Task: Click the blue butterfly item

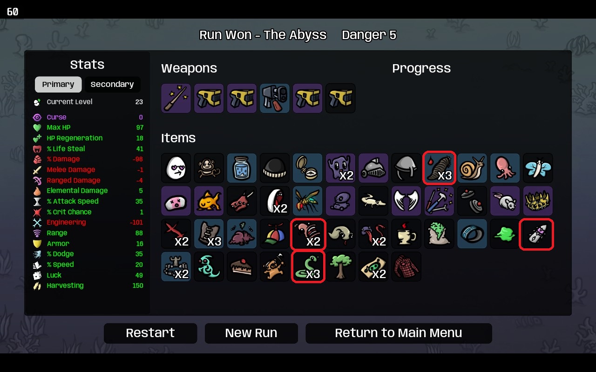Action: click(538, 168)
